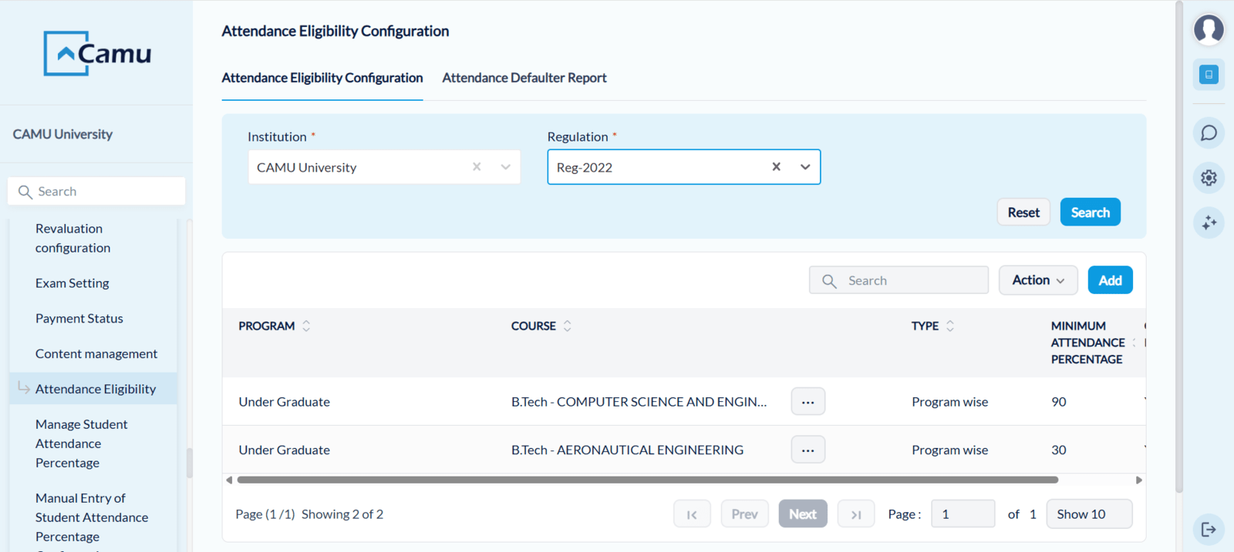This screenshot has width=1234, height=552.
Task: Click the blue Search button
Action: [1091, 212]
